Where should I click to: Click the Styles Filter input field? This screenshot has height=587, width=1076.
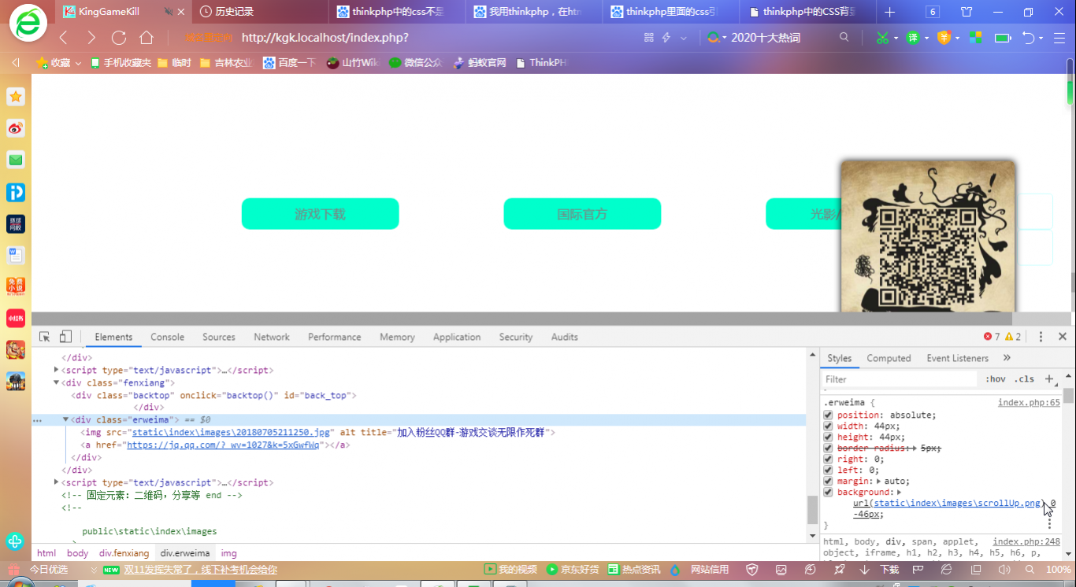coord(900,379)
